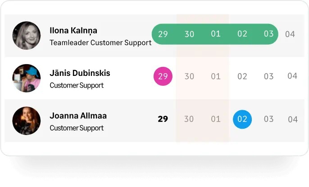The height and width of the screenshot is (187, 309).
Task: Choose day 03 in Jānis's row
Action: 269,76
